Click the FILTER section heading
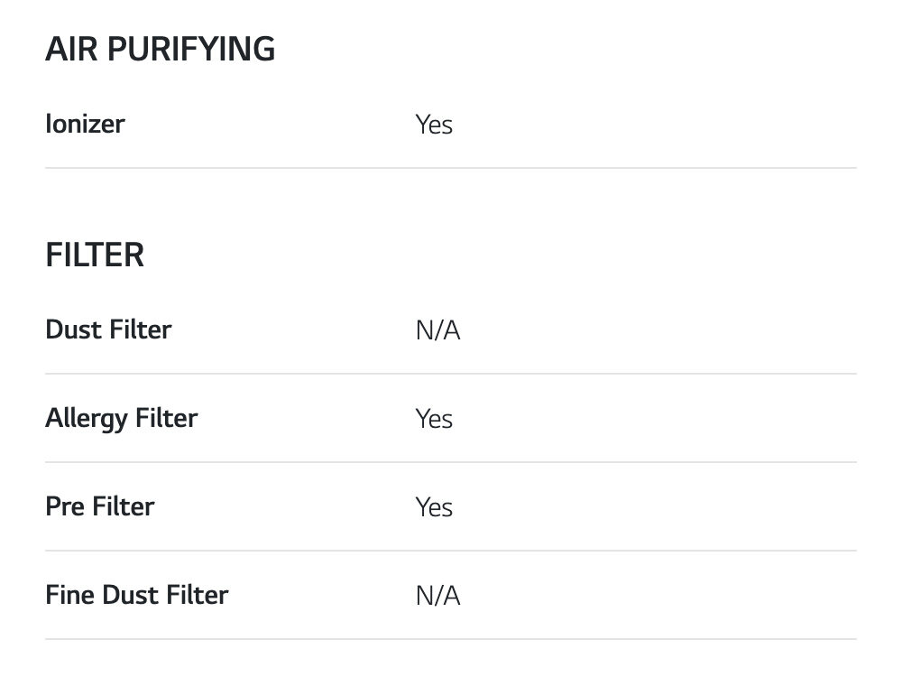The width and height of the screenshot is (902, 677). 95,255
